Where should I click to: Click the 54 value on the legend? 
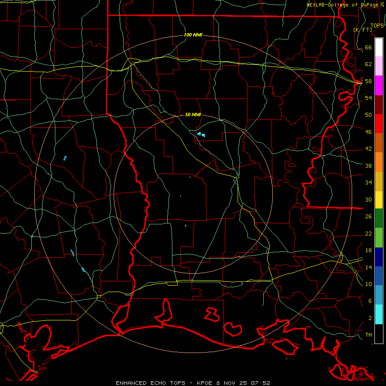tap(368, 98)
